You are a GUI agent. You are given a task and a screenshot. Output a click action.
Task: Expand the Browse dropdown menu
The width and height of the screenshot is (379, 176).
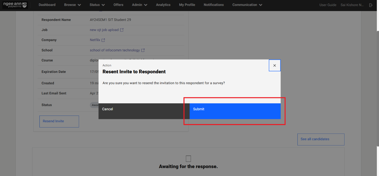72,5
